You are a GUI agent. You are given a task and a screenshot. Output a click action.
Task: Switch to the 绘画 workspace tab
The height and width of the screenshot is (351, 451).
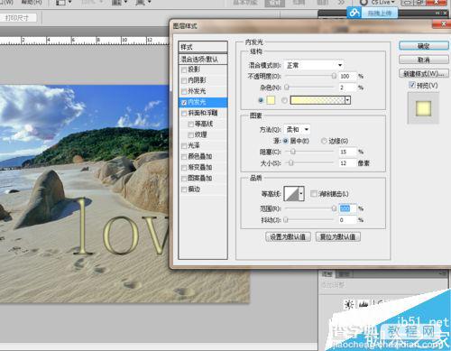click(299, 3)
